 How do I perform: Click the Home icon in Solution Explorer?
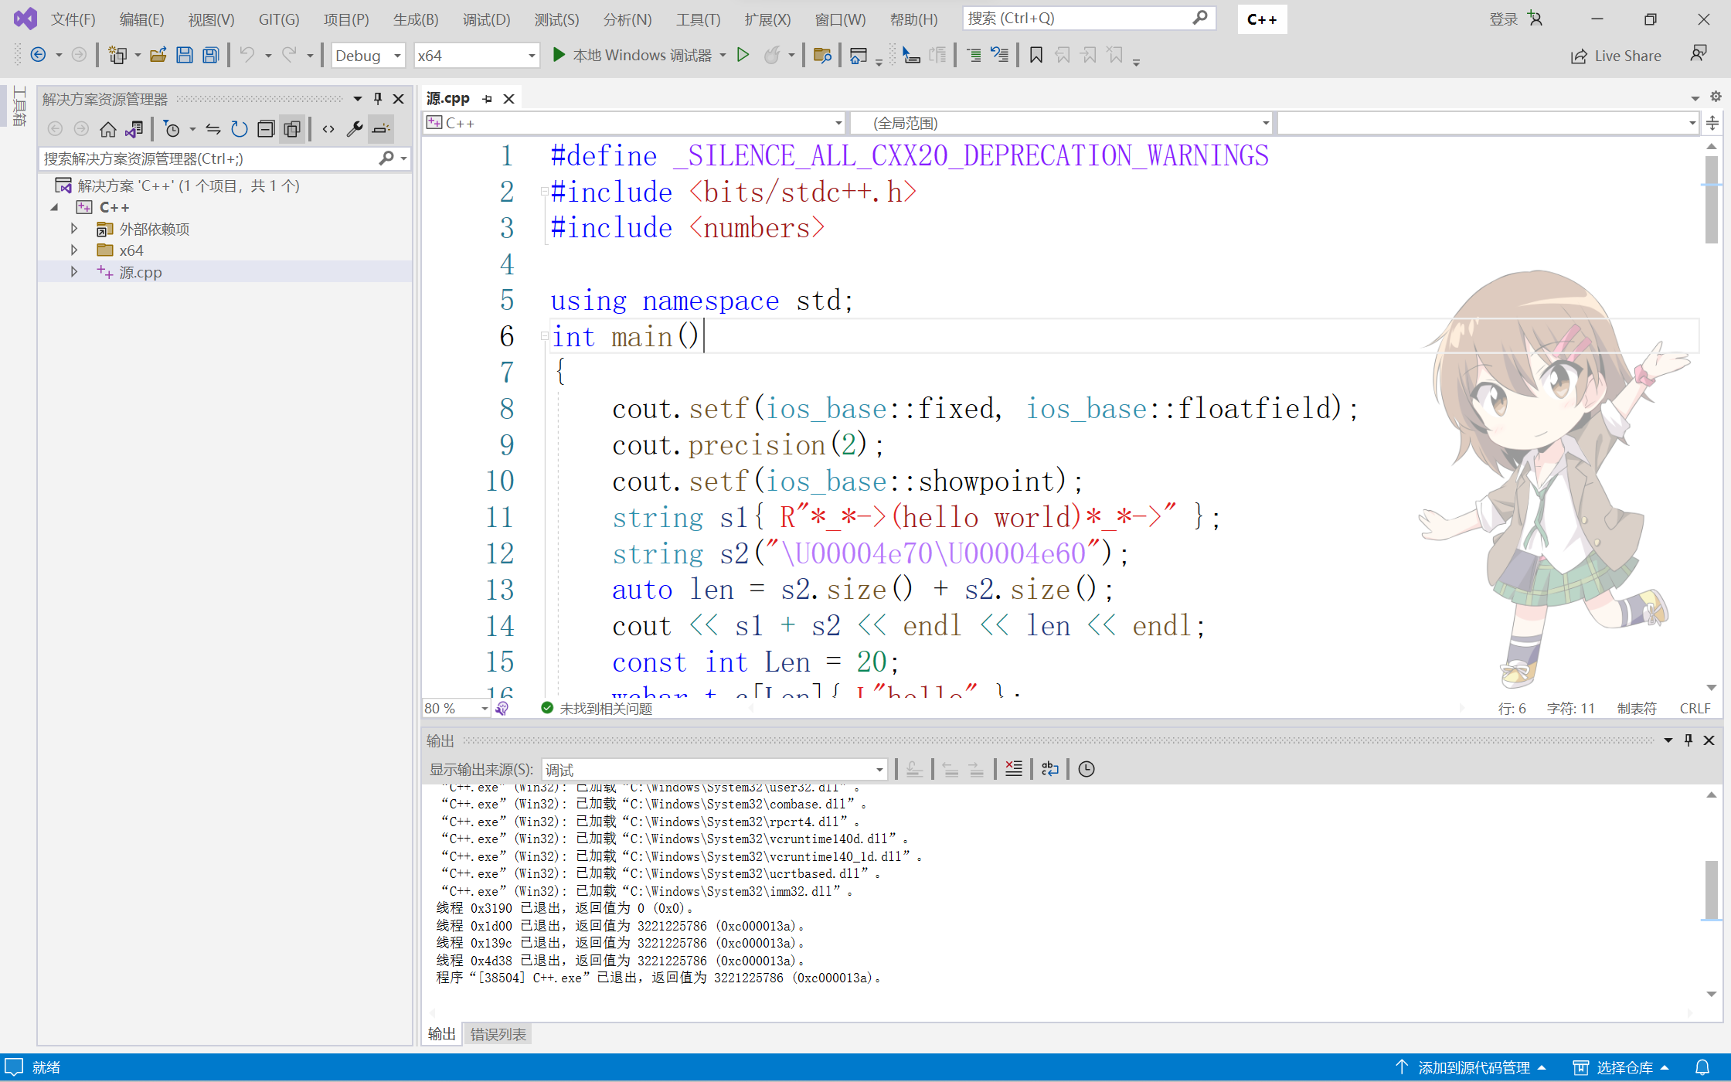coord(108,129)
